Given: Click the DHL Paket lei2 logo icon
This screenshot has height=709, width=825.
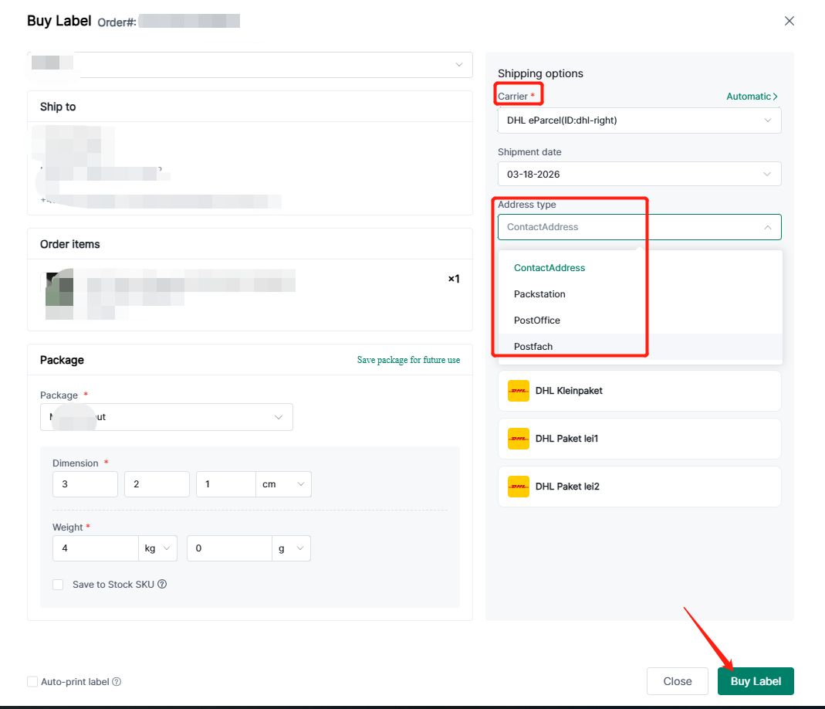Looking at the screenshot, I should 519,487.
